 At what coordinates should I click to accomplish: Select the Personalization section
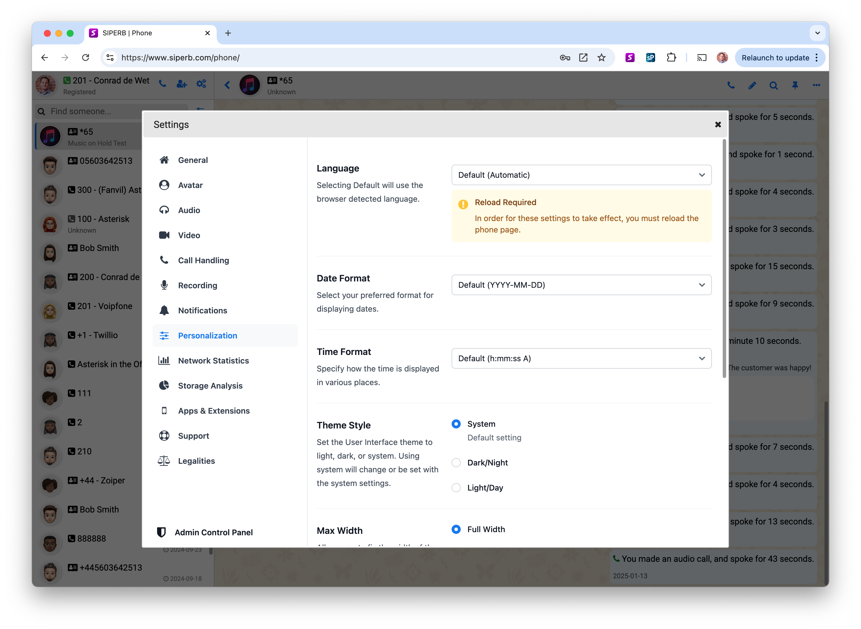tap(225, 336)
